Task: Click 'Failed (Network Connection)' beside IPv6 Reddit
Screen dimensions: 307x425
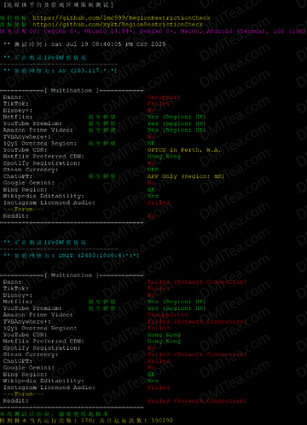Action: (197, 401)
